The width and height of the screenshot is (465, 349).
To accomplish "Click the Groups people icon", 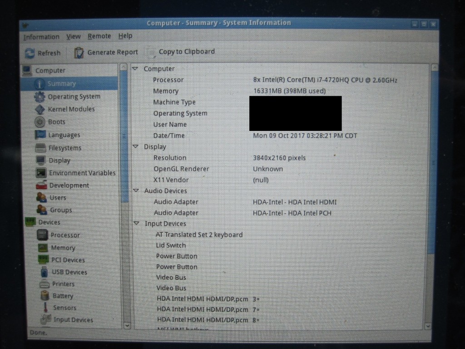I will point(42,210).
